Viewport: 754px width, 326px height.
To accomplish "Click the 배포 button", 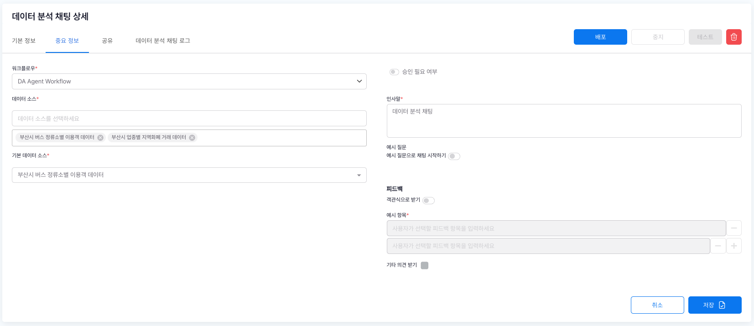I will click(600, 37).
